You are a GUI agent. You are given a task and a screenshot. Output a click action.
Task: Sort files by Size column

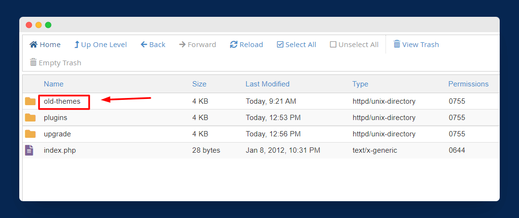tap(199, 84)
